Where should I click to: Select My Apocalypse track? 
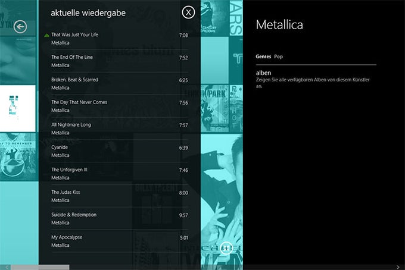click(x=120, y=241)
